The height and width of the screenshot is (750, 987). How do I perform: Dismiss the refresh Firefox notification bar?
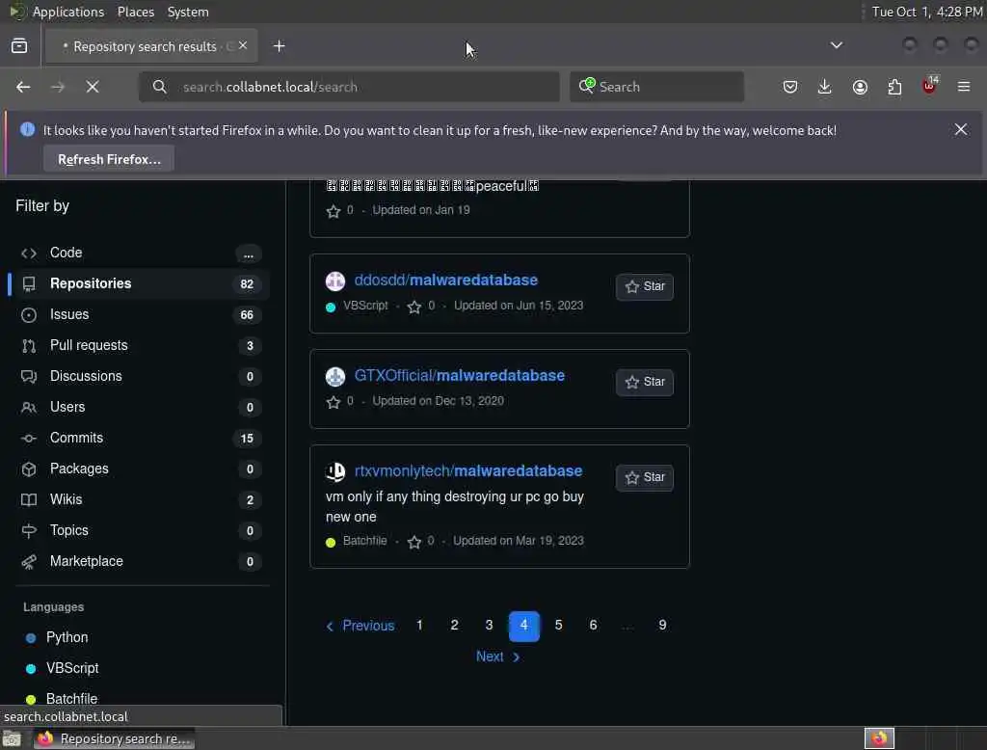click(961, 129)
